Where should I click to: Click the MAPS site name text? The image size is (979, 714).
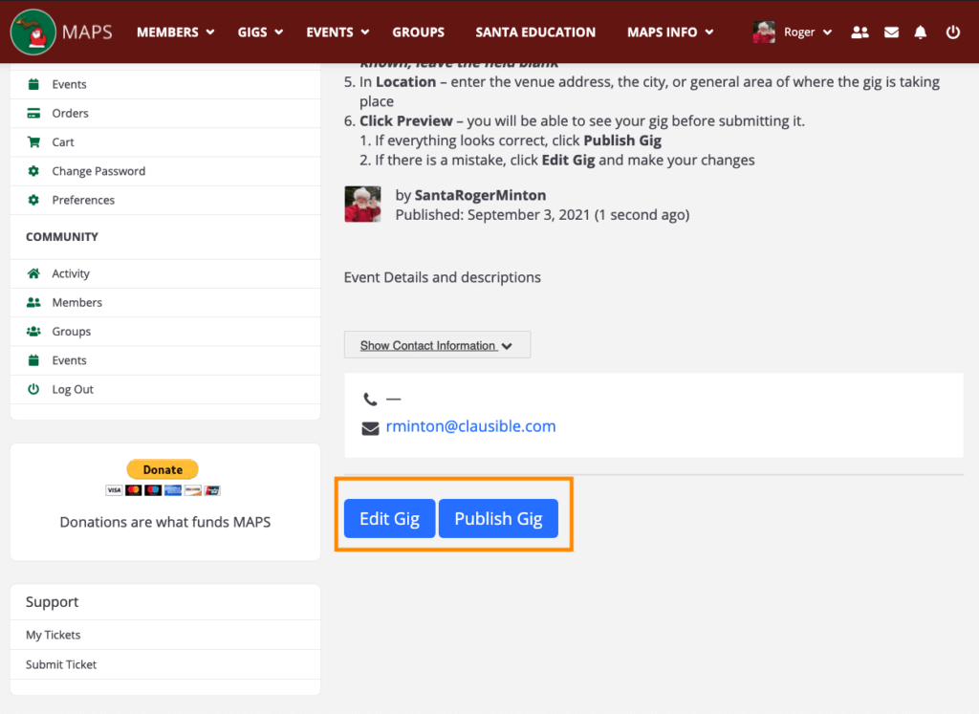(x=87, y=32)
